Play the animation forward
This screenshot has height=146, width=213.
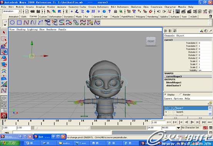tap(192, 123)
